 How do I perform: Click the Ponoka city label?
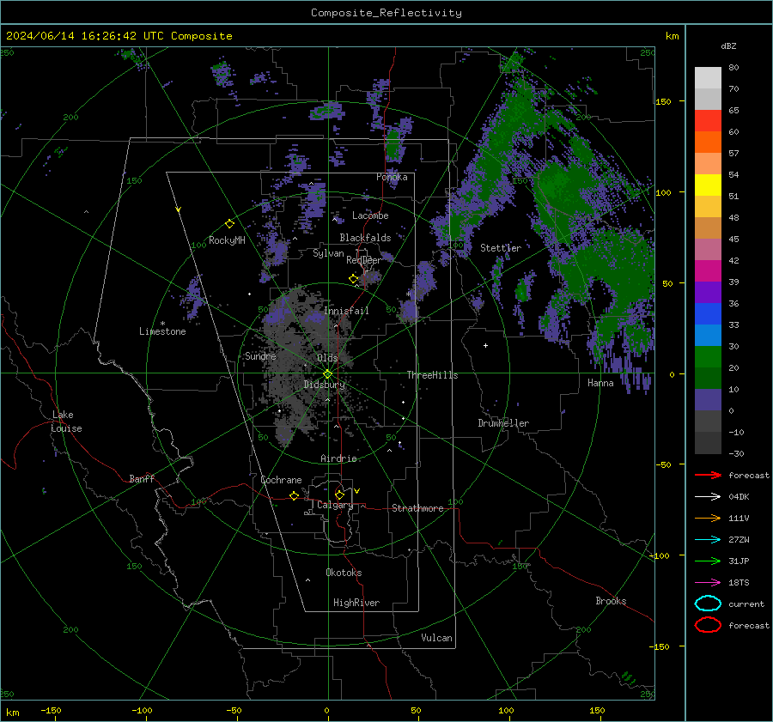click(x=392, y=177)
